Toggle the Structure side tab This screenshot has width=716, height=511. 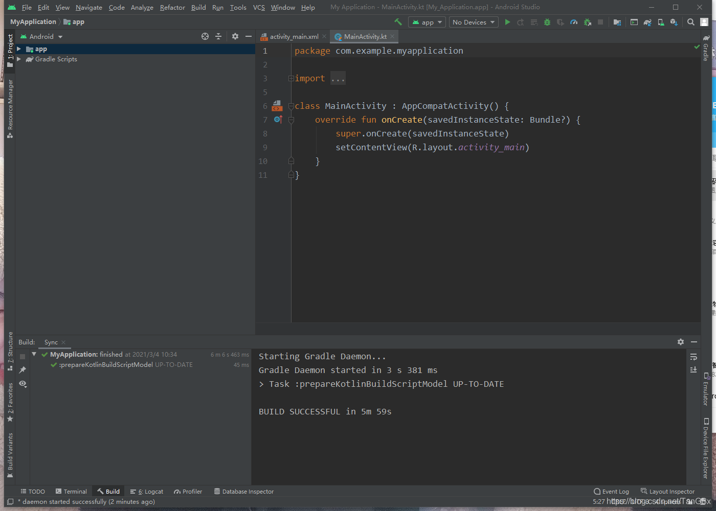pos(10,351)
